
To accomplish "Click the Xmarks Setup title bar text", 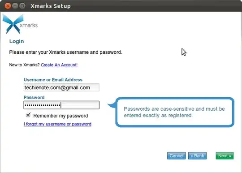I will coord(51,6).
